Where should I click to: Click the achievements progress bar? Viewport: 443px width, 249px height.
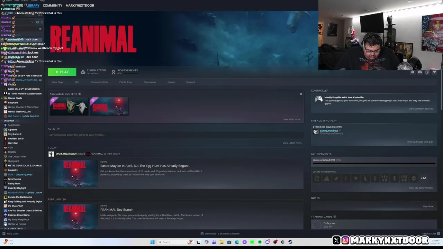point(374,164)
